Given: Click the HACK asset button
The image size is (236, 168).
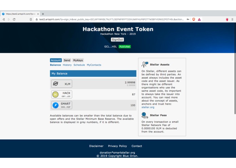Looking at the screenshot, I should pyautogui.click(x=62, y=95).
